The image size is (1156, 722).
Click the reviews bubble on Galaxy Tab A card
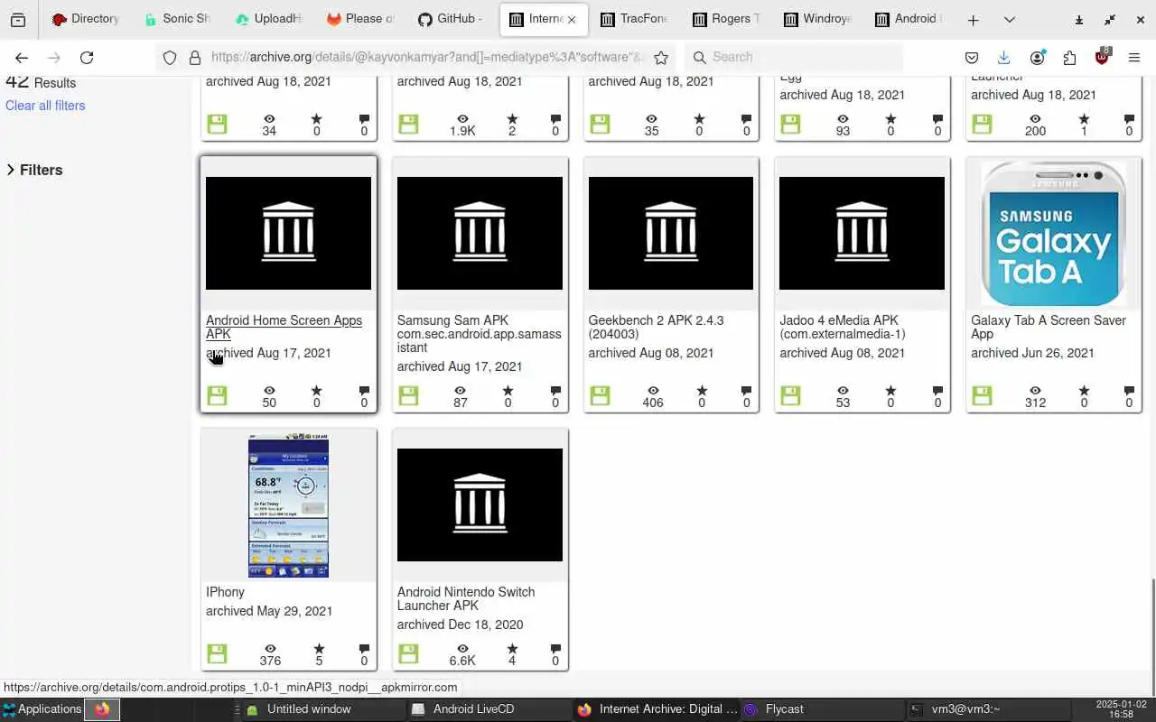(1129, 391)
